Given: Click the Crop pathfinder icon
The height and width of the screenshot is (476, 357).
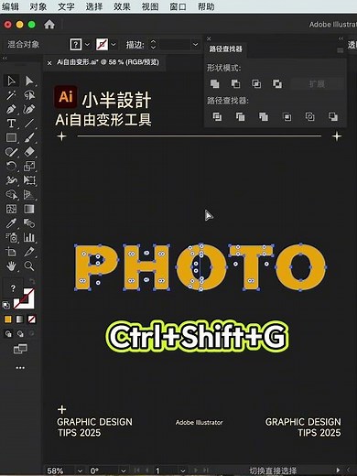Looking at the screenshot, I should (x=287, y=116).
